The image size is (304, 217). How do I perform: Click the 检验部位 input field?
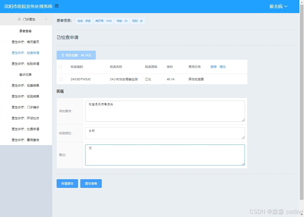click(x=165, y=133)
